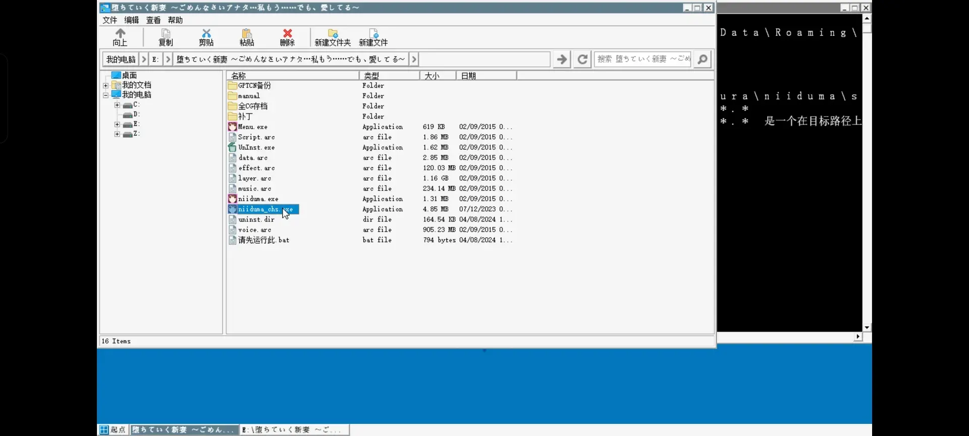Switch to E:\ console taskbar button
Image resolution: width=969 pixels, height=436 pixels.
pyautogui.click(x=295, y=430)
